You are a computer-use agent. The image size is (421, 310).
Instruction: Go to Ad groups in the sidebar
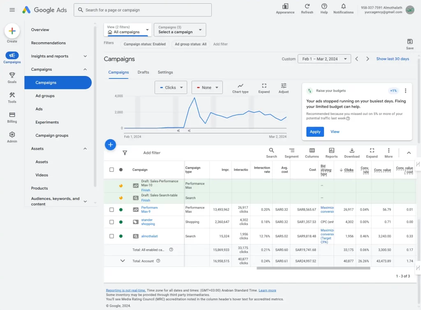[x=45, y=96]
